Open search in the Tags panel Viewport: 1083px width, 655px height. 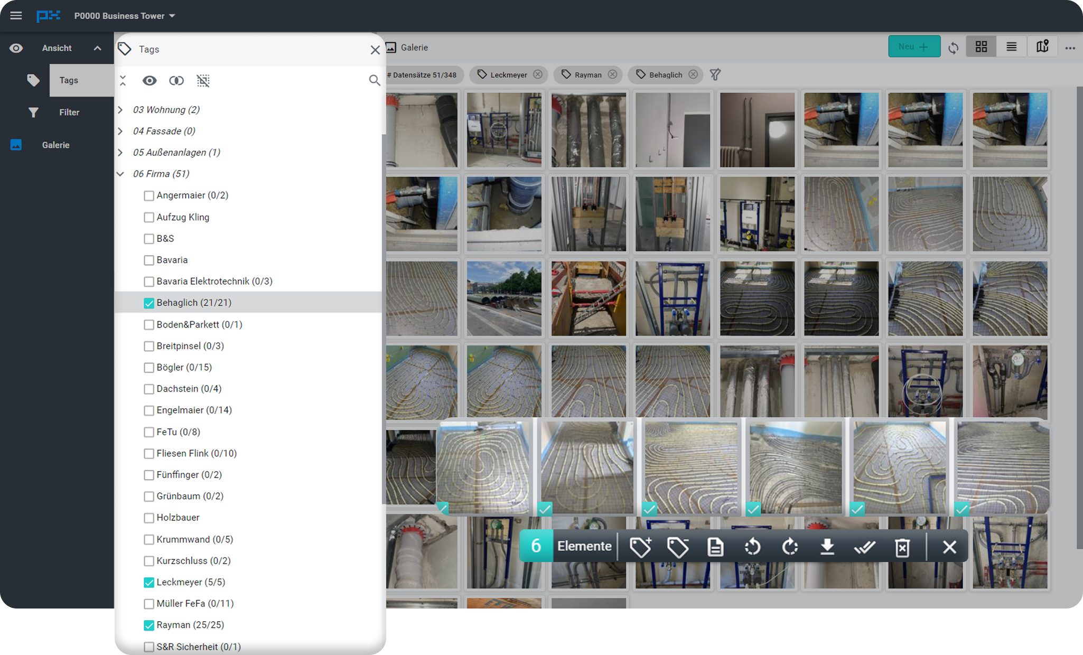pyautogui.click(x=374, y=80)
